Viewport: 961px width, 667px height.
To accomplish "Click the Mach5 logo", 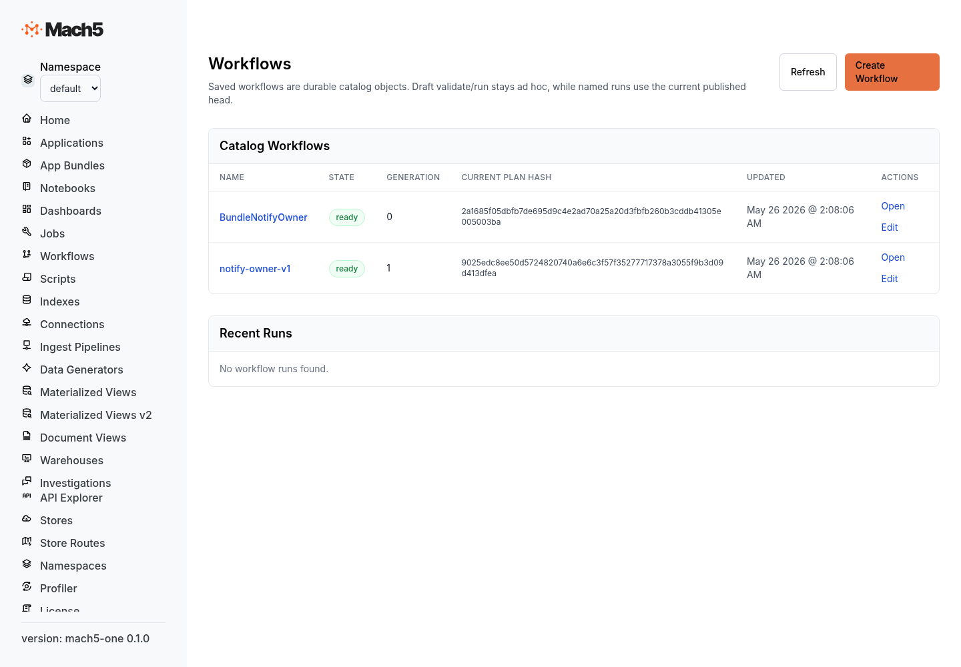I will pyautogui.click(x=63, y=29).
